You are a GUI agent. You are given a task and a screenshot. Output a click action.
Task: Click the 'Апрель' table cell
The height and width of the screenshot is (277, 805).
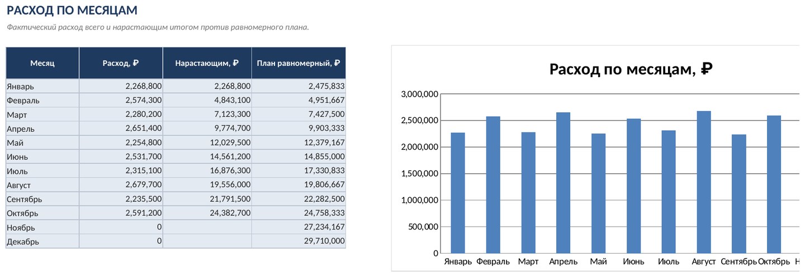point(42,128)
